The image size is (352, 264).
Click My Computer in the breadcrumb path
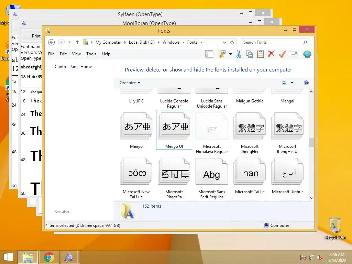pyautogui.click(x=108, y=42)
